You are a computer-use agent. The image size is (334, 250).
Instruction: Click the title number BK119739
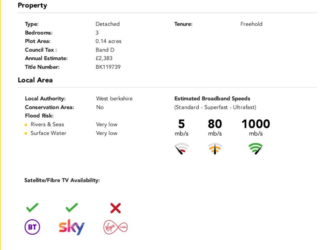click(x=108, y=67)
